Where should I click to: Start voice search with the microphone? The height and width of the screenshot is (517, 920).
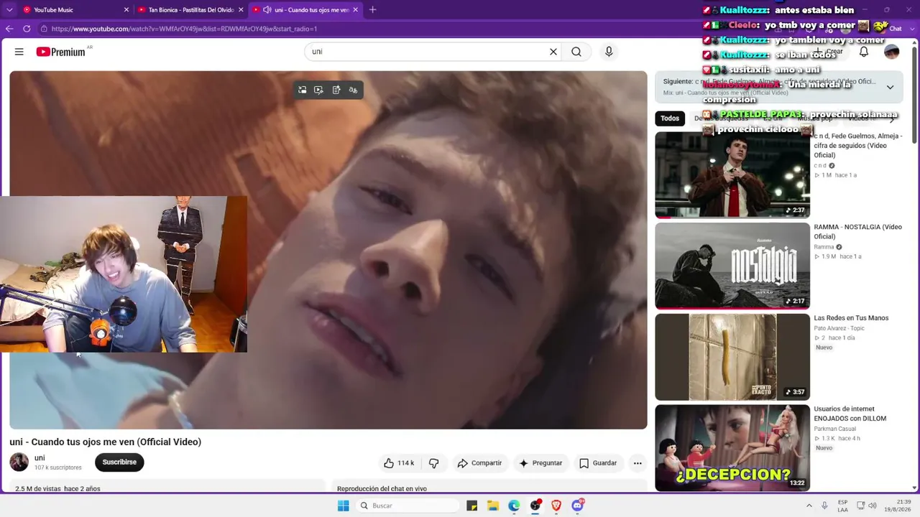point(609,52)
